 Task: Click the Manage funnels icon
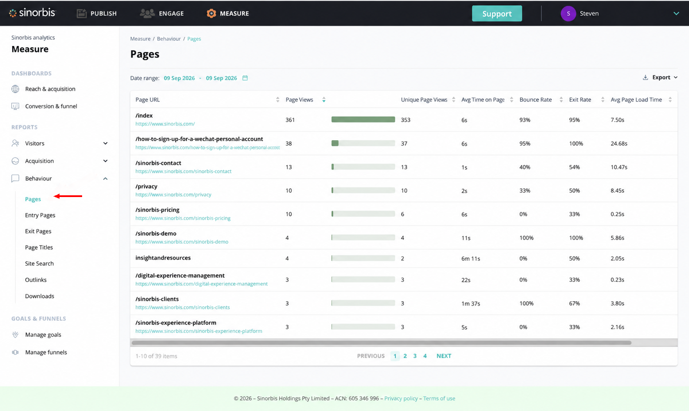tap(15, 352)
